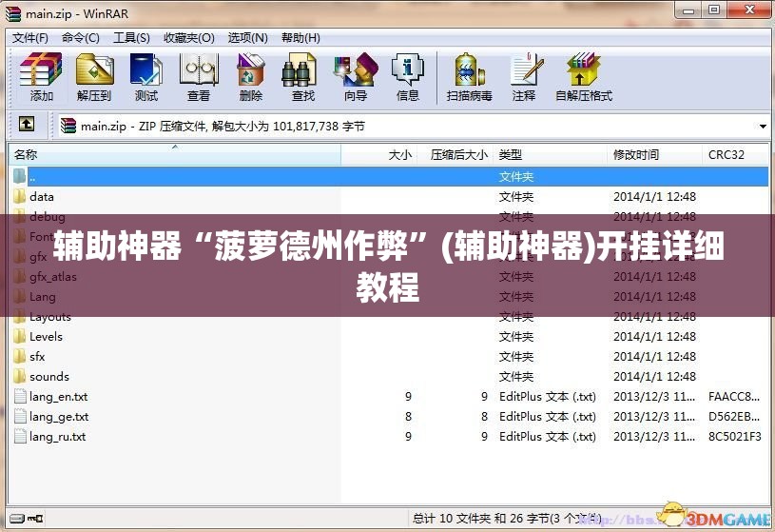Launch the Wizard (向导) icon

pos(356,70)
